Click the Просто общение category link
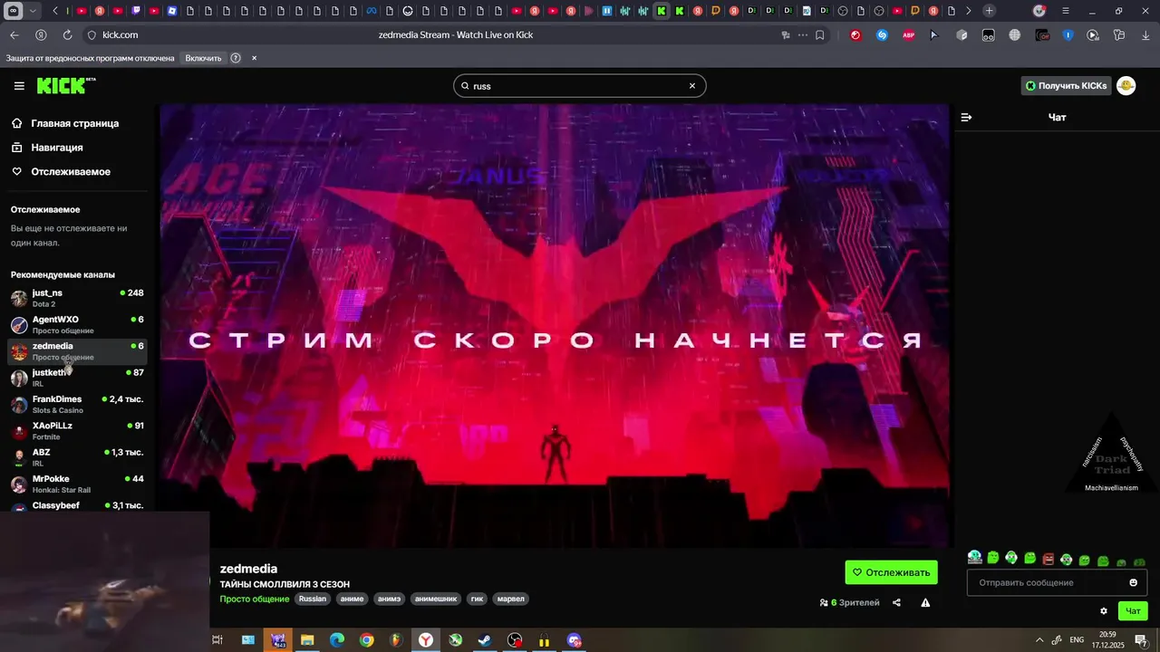1160x652 pixels. tap(255, 599)
